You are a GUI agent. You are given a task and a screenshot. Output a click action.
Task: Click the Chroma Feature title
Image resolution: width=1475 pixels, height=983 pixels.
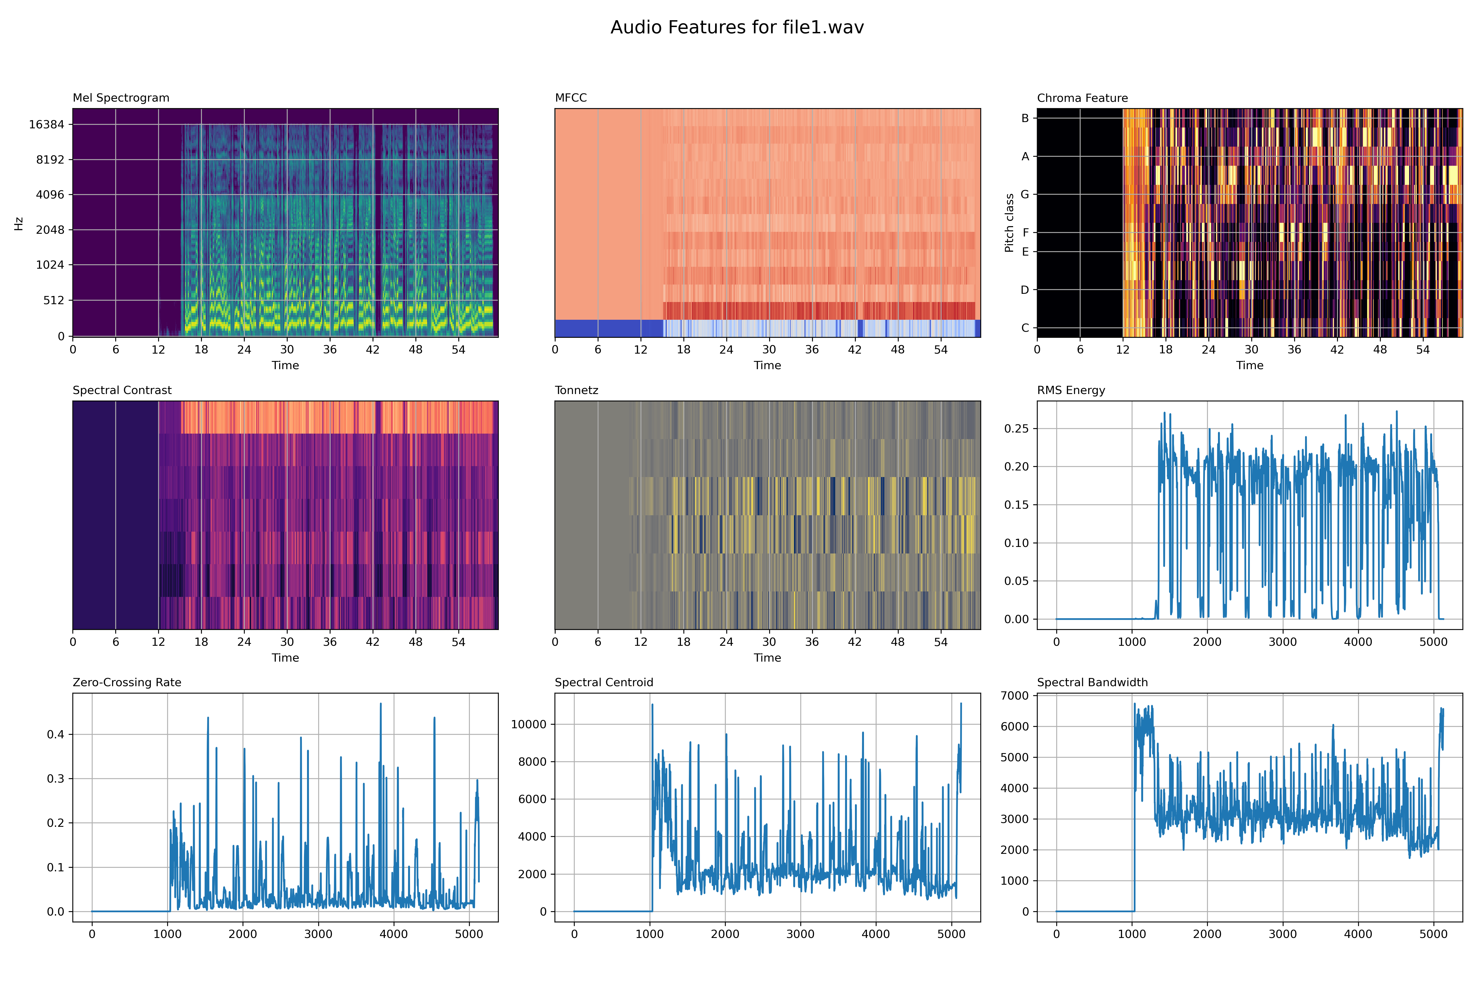tap(1082, 98)
